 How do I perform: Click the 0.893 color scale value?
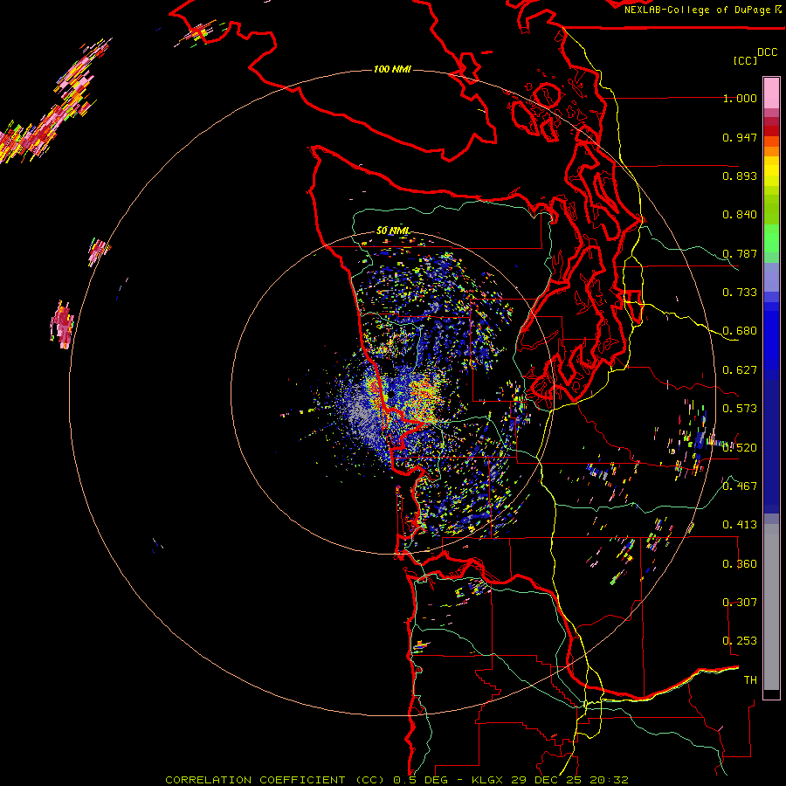point(740,176)
